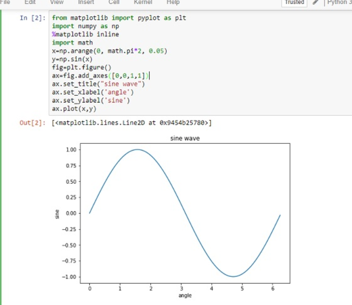Click the Trusted notebook button

click(x=294, y=2)
